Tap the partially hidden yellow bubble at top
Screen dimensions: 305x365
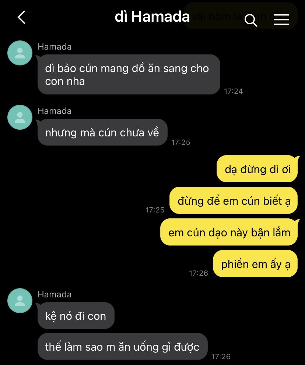click(241, 16)
